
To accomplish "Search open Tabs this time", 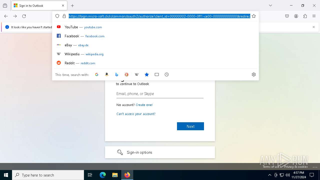I will click(157, 74).
